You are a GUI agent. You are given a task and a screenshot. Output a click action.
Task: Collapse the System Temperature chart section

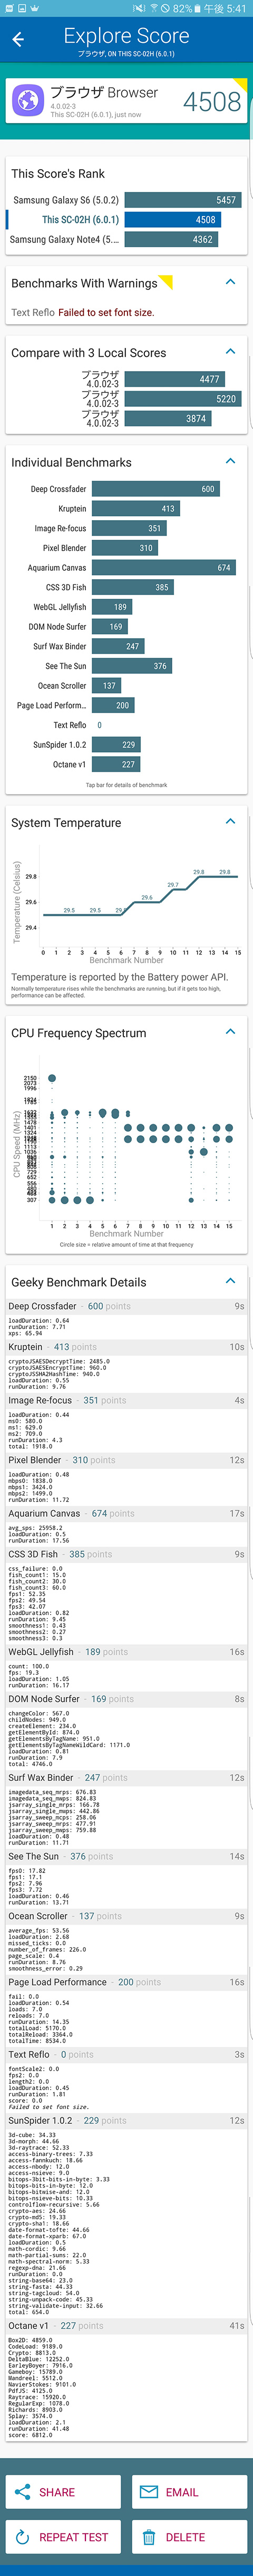[x=230, y=821]
